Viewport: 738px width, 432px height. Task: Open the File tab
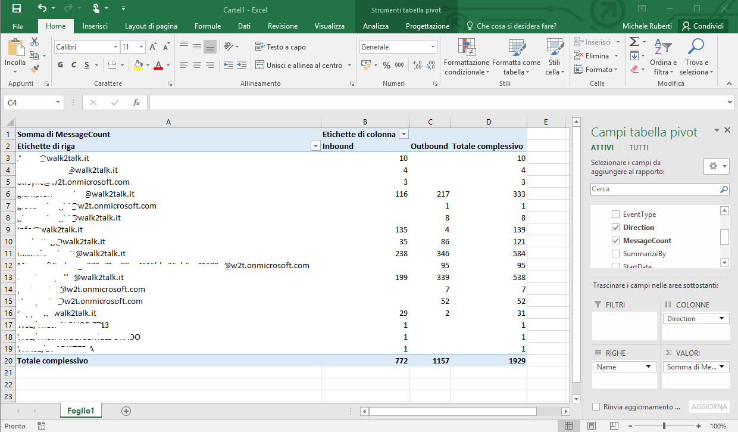coord(18,26)
